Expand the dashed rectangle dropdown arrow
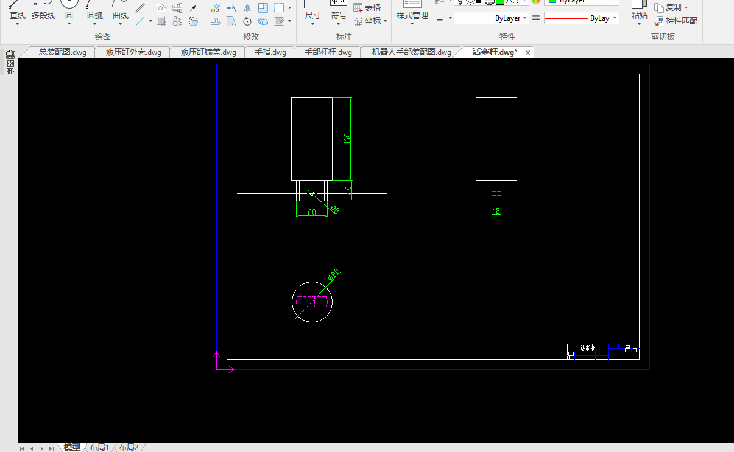 click(x=289, y=8)
